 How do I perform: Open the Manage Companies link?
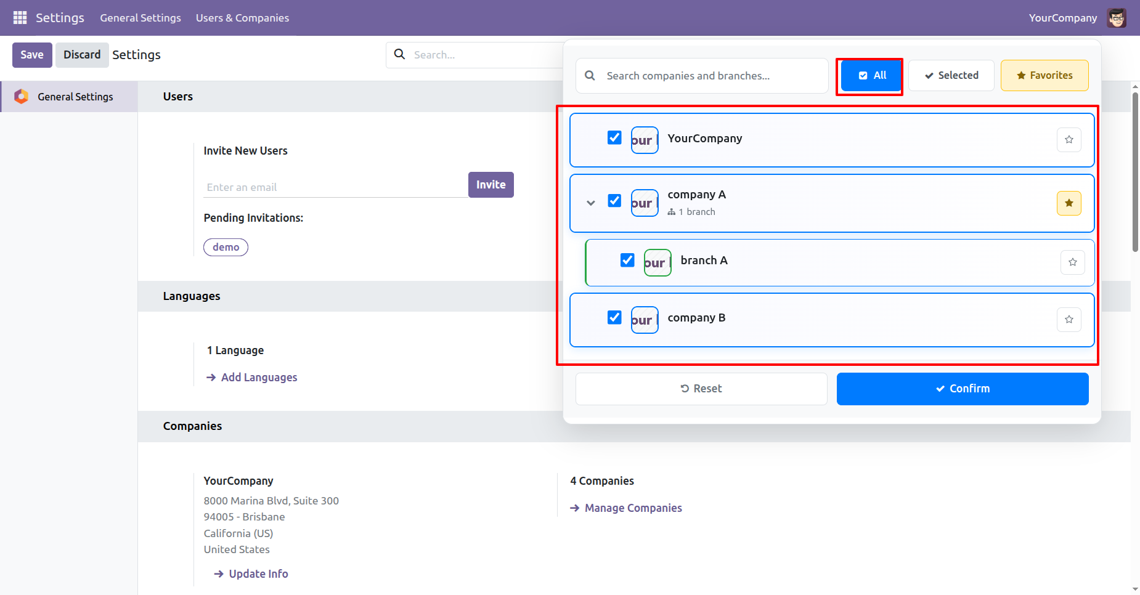(x=633, y=508)
